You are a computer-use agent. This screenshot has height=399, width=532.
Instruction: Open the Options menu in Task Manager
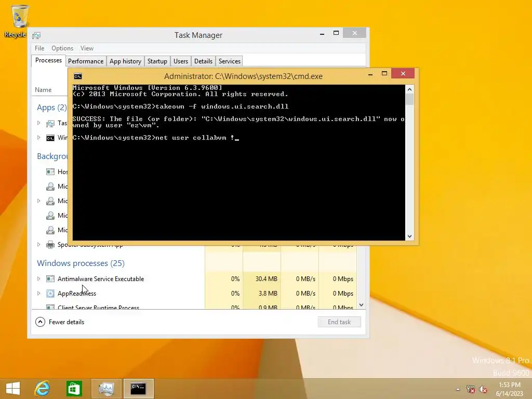pyautogui.click(x=62, y=48)
